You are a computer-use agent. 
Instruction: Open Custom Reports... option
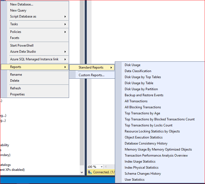(91, 75)
